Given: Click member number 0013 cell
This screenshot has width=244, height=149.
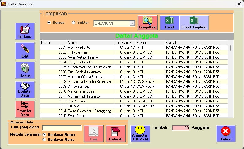Looking at the screenshot, I should click(53, 106).
